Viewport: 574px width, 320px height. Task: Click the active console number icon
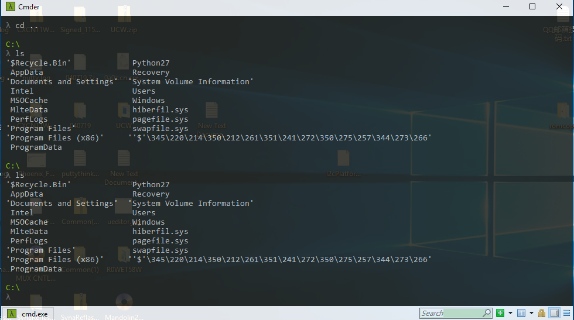click(x=521, y=313)
